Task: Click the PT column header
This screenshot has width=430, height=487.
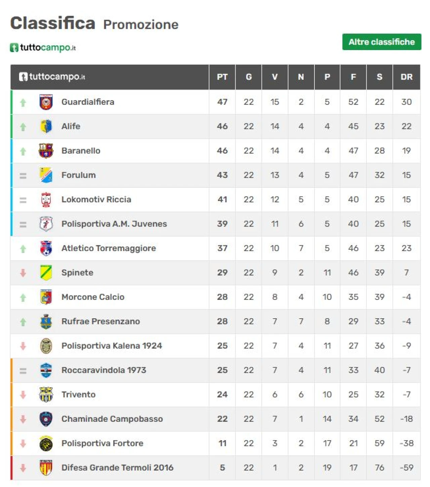Action: pyautogui.click(x=222, y=77)
